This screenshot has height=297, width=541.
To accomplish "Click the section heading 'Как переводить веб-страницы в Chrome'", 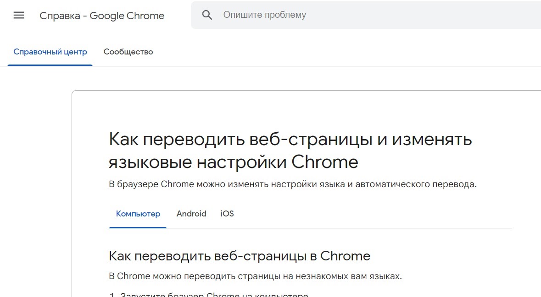I will click(240, 256).
